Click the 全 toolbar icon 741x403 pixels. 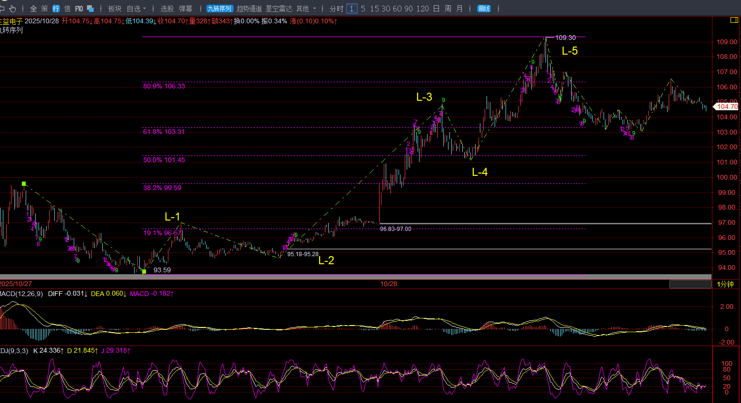[33, 9]
